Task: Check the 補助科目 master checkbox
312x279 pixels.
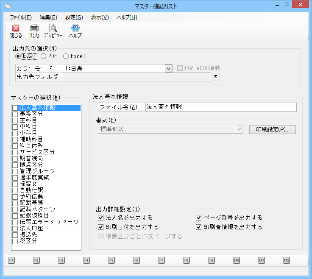Action: tap(15, 139)
